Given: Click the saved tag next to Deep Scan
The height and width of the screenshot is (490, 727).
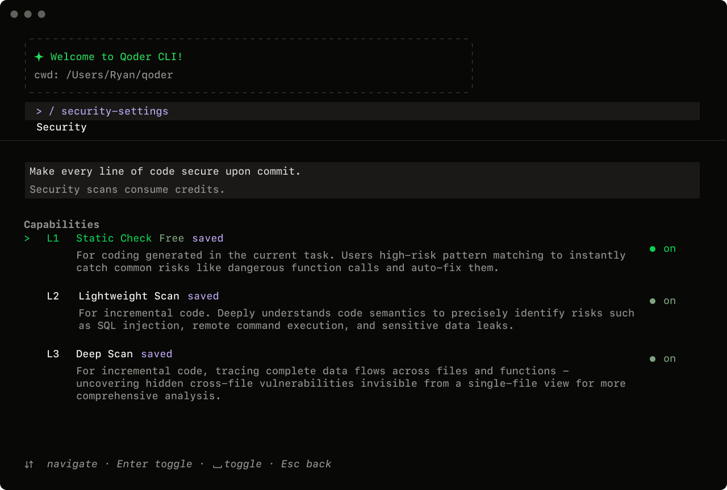Looking at the screenshot, I should point(157,354).
